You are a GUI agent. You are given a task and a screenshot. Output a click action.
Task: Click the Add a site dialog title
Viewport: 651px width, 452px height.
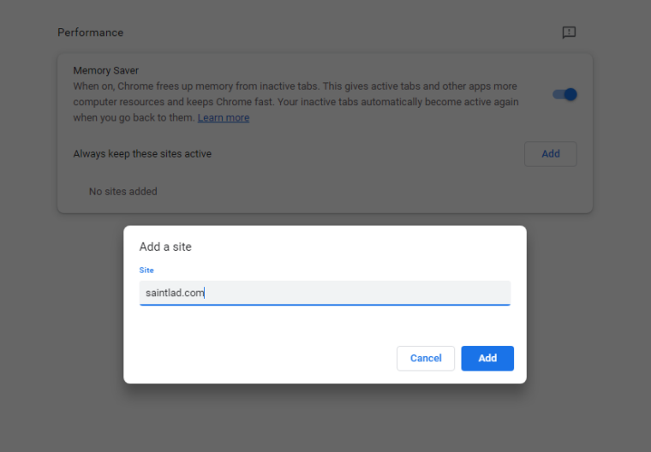(x=165, y=247)
